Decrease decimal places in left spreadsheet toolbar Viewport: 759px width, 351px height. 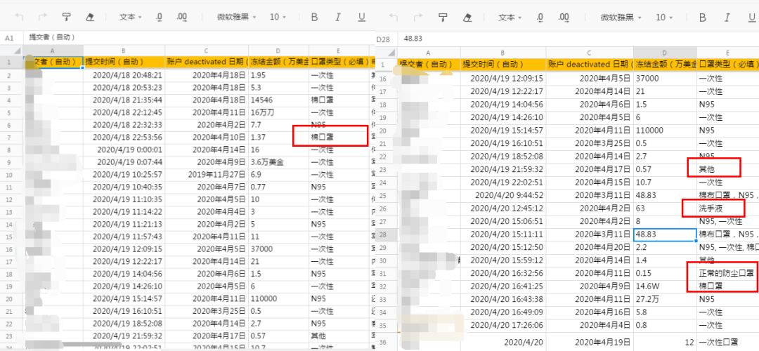coord(160,18)
